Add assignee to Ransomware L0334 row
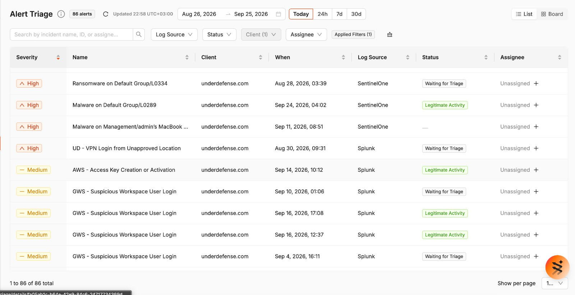This screenshot has height=295, width=575. click(536, 83)
